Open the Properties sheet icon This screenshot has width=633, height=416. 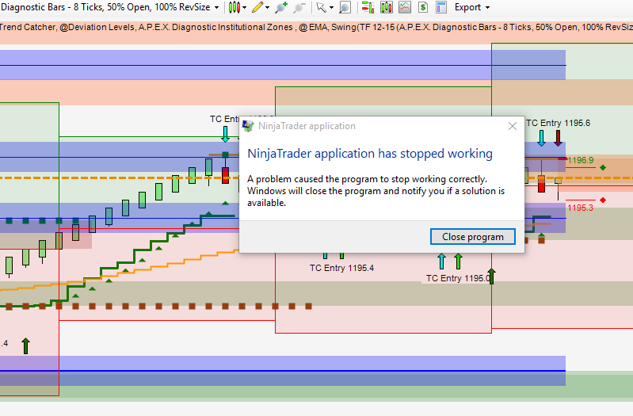441,7
